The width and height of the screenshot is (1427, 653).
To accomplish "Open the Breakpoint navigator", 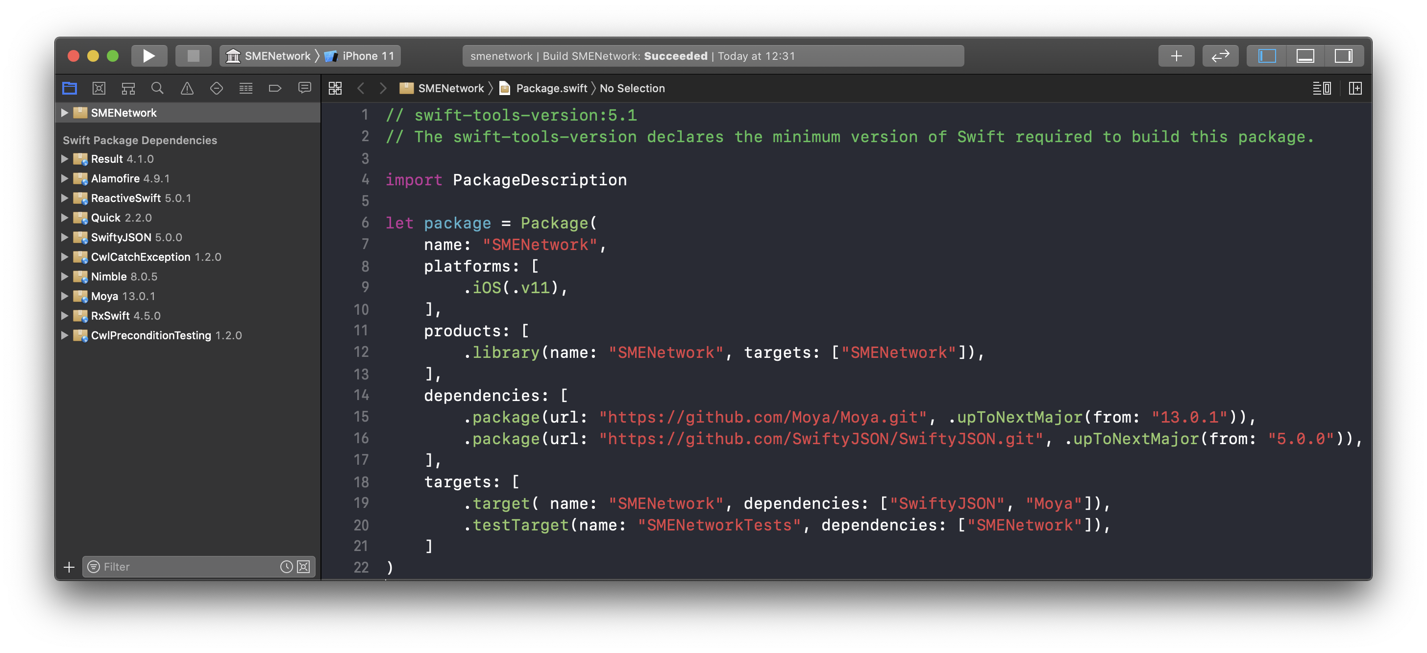I will click(275, 88).
